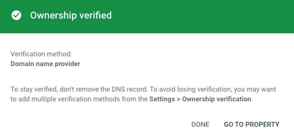Screen dimensions: 294x140
Task: Open the property via GO TO PROPERTY
Action: (x=252, y=125)
